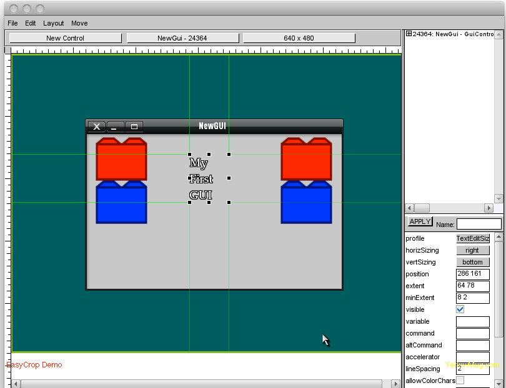Open the 640 x 480 resolution dropdown

click(x=299, y=38)
